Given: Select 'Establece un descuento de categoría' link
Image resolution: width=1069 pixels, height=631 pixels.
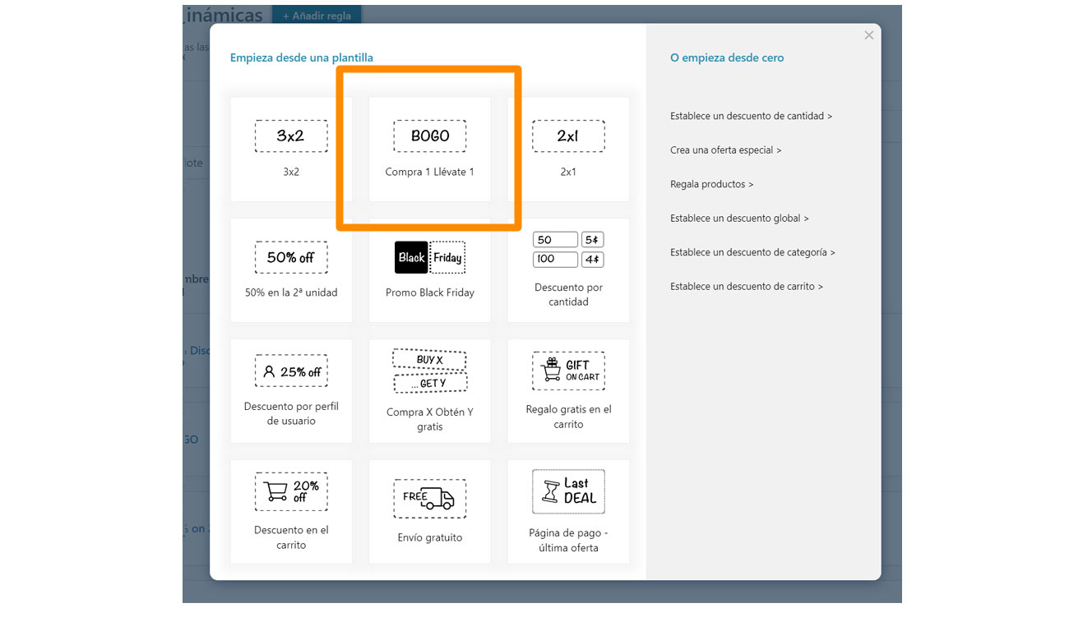Looking at the screenshot, I should [x=752, y=253].
